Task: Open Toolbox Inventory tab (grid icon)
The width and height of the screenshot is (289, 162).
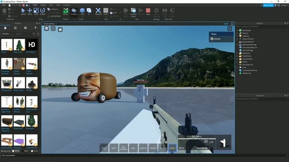Action: pyautogui.click(x=15, y=28)
